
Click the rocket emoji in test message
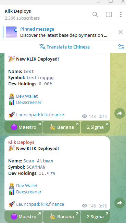[x=12, y=115]
